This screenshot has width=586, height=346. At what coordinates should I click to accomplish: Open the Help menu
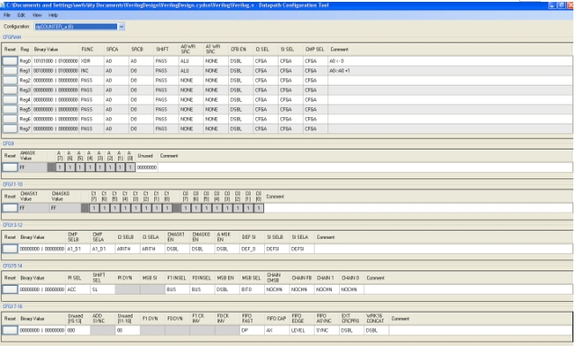[53, 15]
